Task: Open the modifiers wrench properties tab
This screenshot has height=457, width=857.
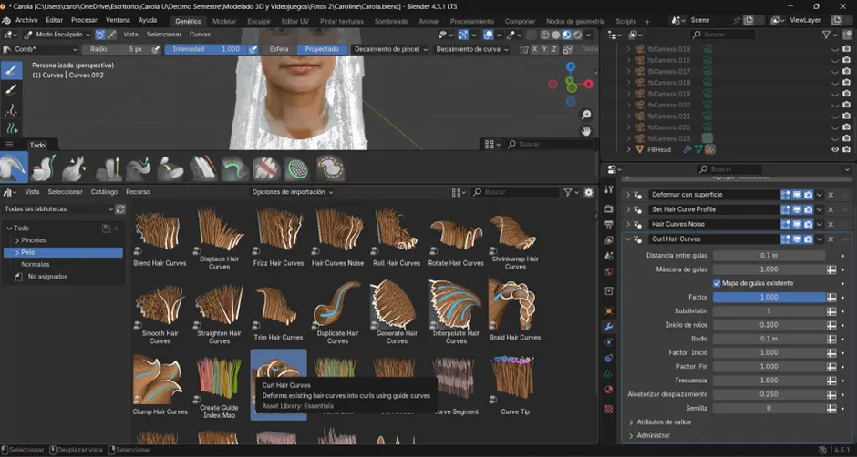Action: (609, 326)
